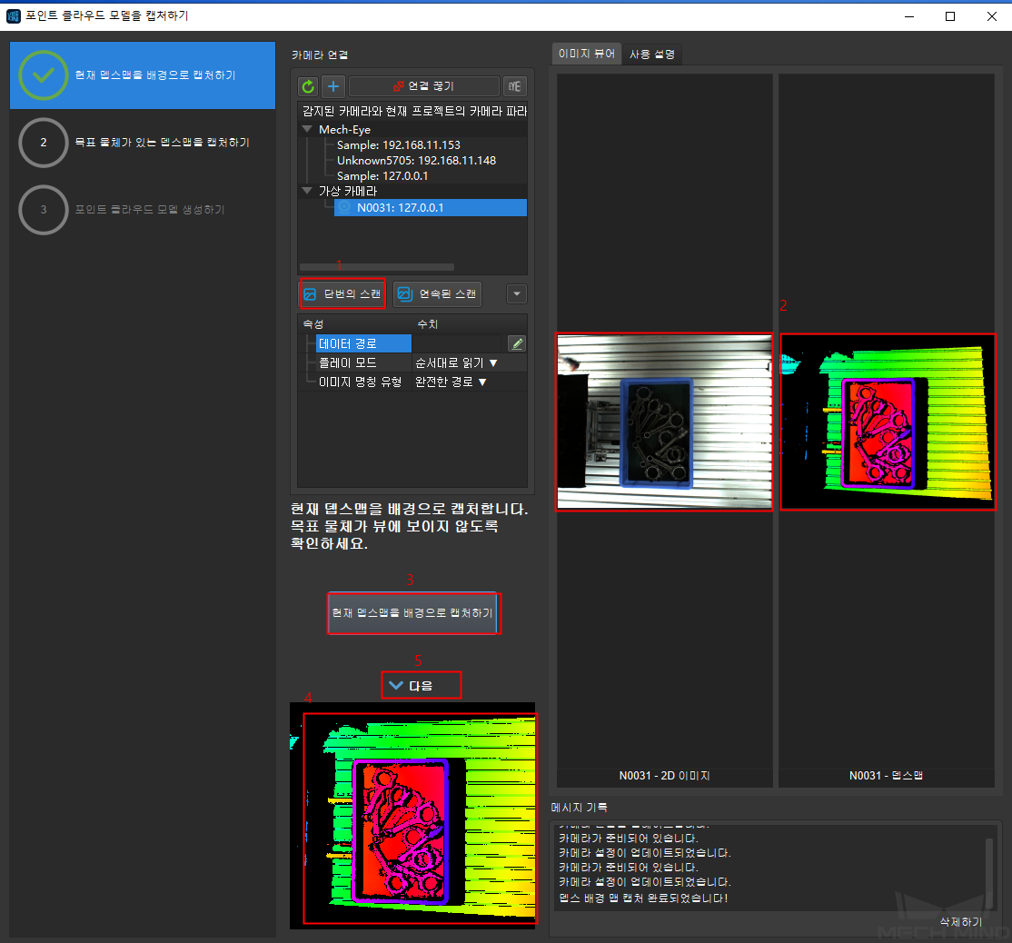
Task: Click the blue plus add camera icon
Action: pos(333,86)
